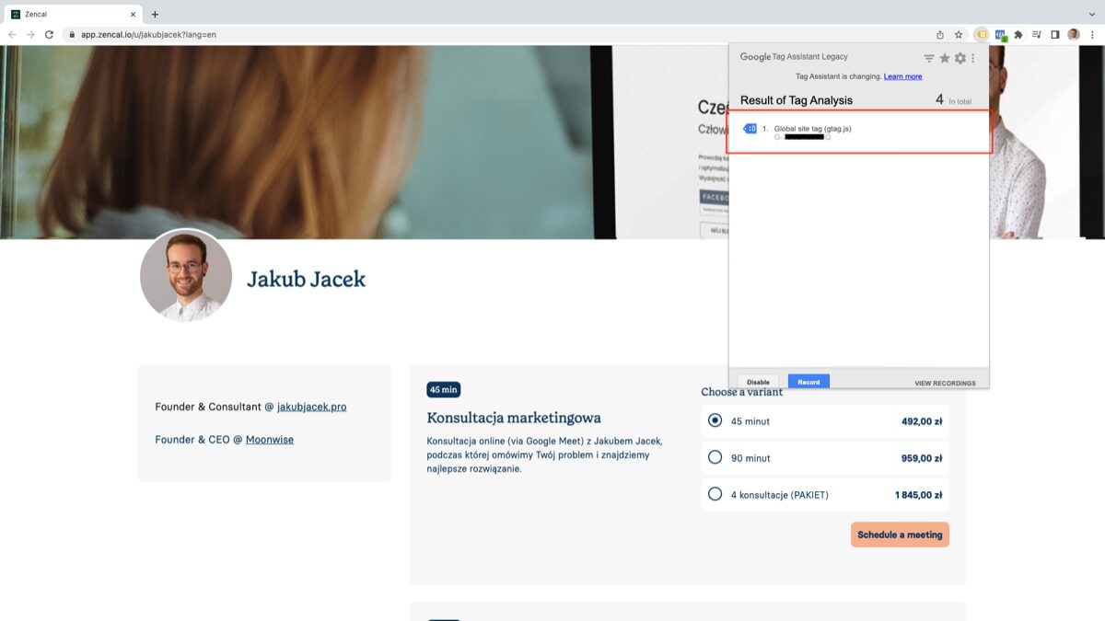Expand the Global site tag (gtag.js) entry
Viewport: 1105px width, 621px height.
(x=812, y=129)
